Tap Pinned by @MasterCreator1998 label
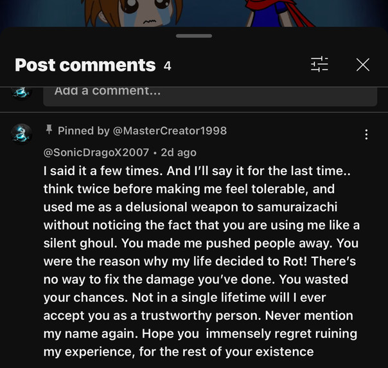Viewport: 388px width, 368px height. 142,131
